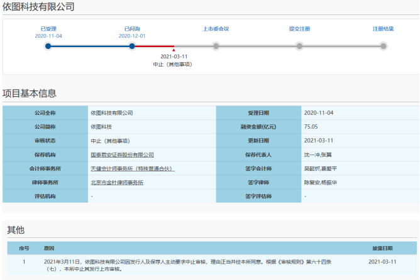Click the 中止（其他事项）text below the timeline
Viewport: 420px width, 280px height.
coord(172,65)
